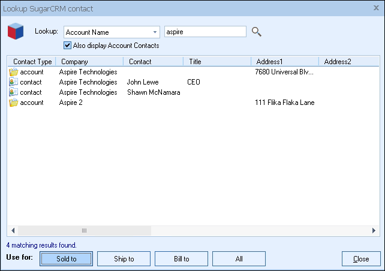Click Shawn McNamara's contact card icon
The image size is (385, 271).
(14, 92)
